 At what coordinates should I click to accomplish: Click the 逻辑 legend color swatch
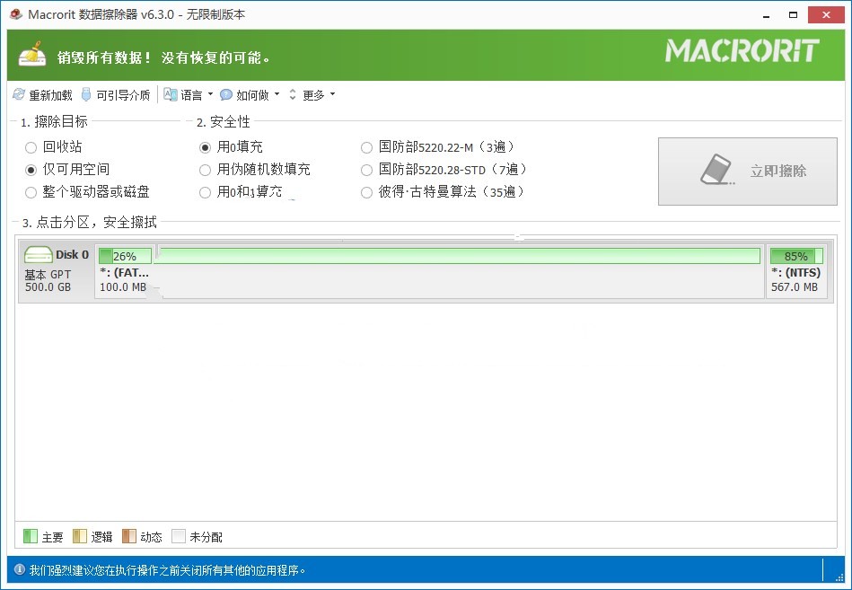[80, 536]
